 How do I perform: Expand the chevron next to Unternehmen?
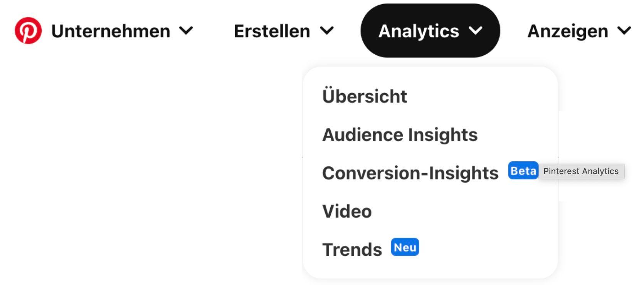tap(186, 30)
